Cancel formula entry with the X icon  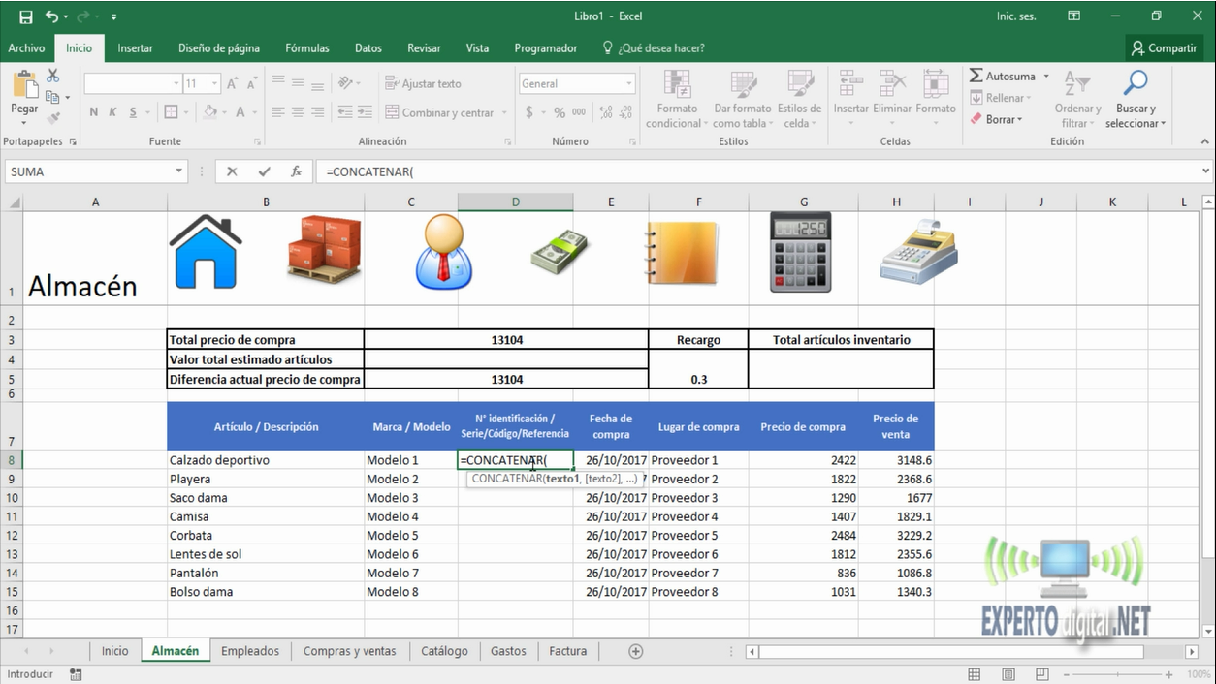[232, 171]
